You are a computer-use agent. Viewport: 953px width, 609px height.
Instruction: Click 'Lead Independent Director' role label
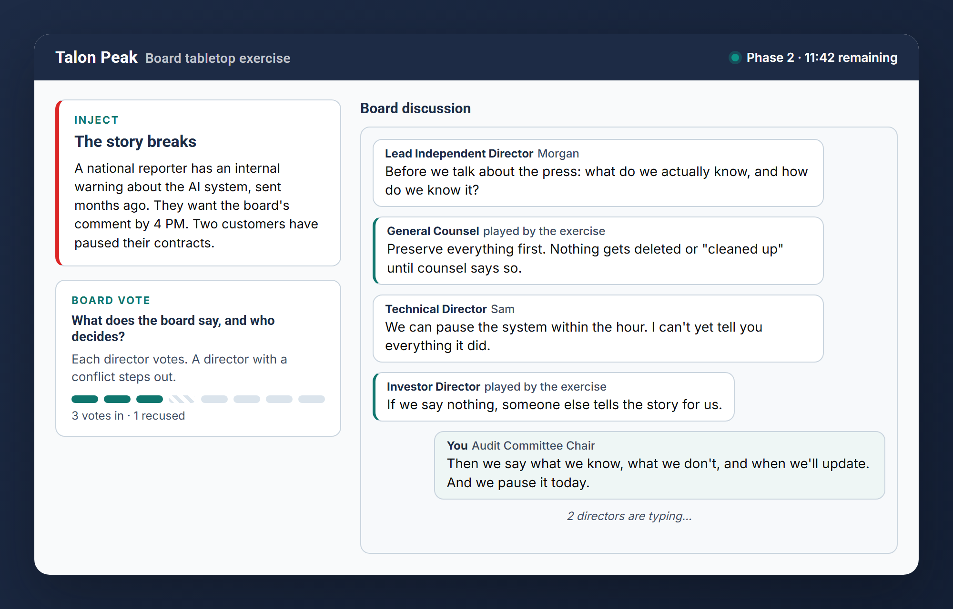[x=459, y=154]
